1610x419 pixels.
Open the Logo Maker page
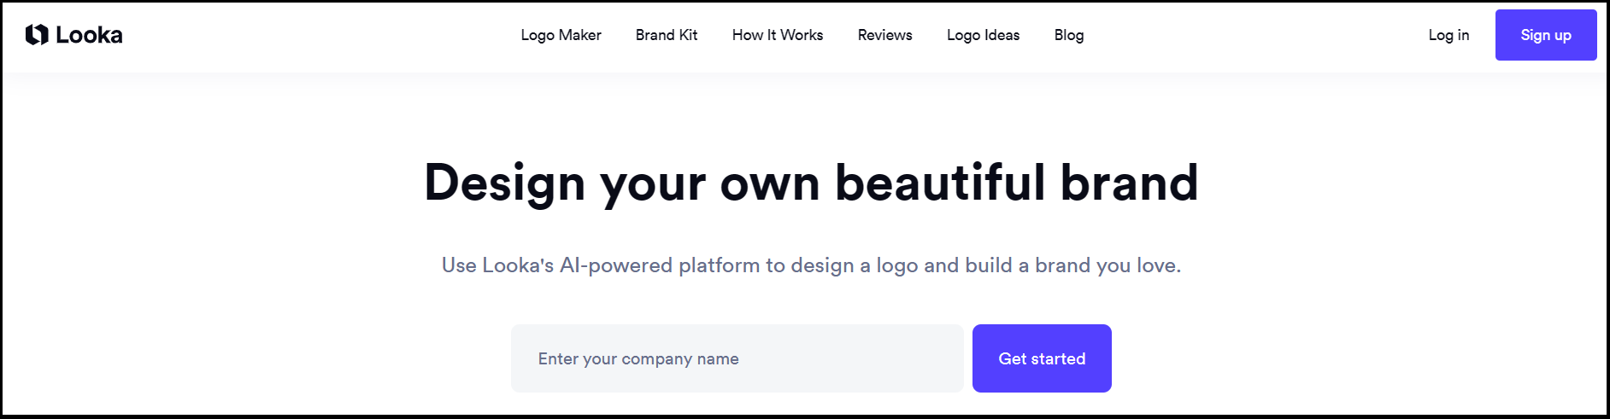click(561, 35)
